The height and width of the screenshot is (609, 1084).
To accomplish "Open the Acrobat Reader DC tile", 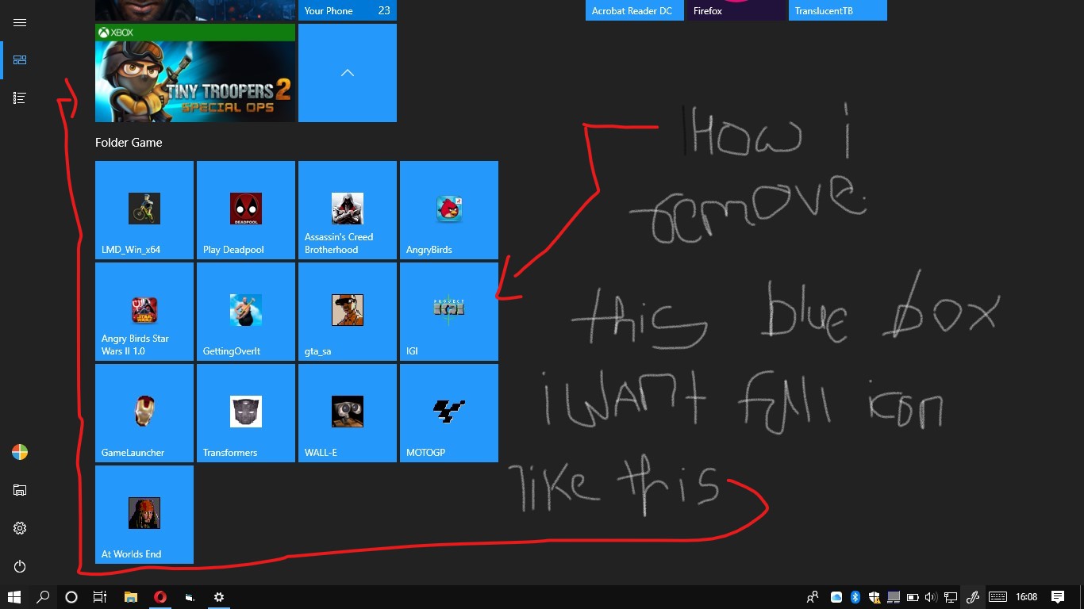I will (635, 10).
